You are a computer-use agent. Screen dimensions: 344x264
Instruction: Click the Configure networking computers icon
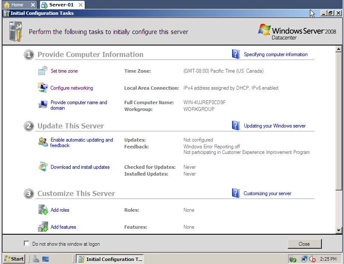(43, 88)
